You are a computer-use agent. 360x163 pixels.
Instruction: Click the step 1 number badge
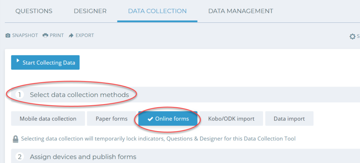20,95
